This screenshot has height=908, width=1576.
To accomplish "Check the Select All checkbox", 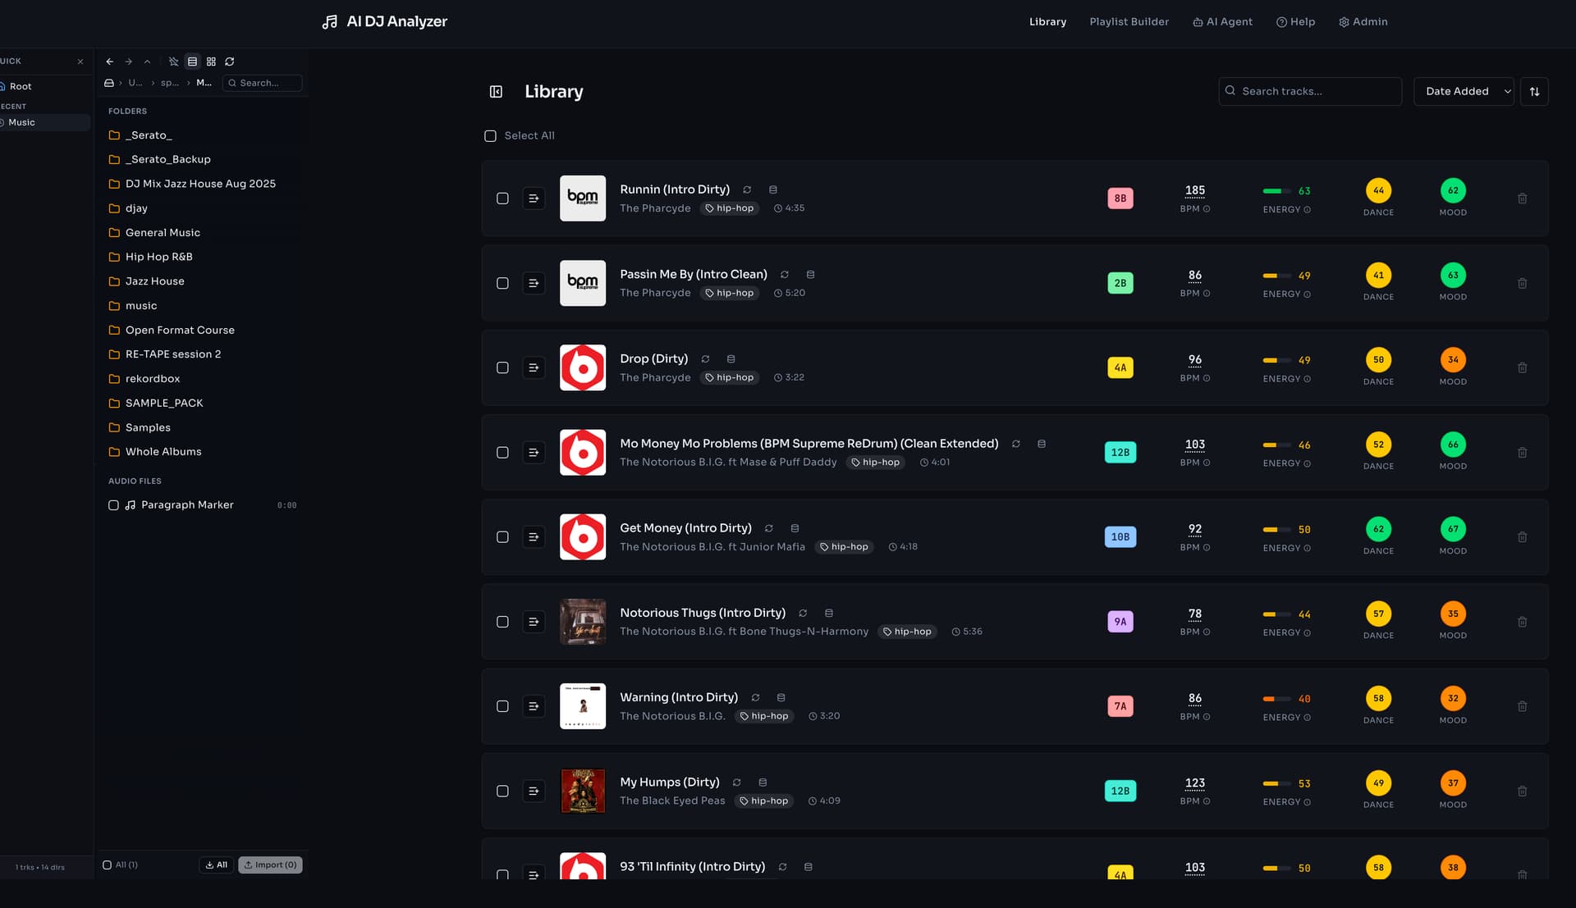I will click(490, 136).
